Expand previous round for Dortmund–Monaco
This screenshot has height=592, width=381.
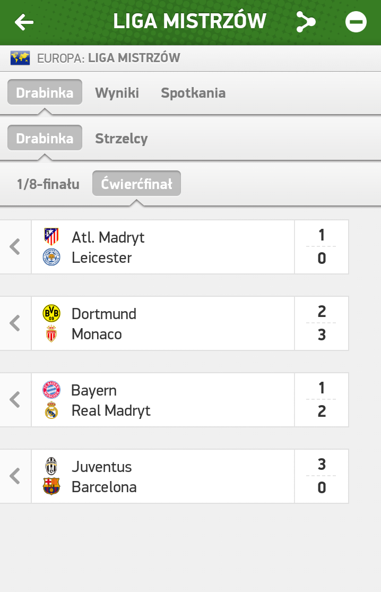pos(15,323)
